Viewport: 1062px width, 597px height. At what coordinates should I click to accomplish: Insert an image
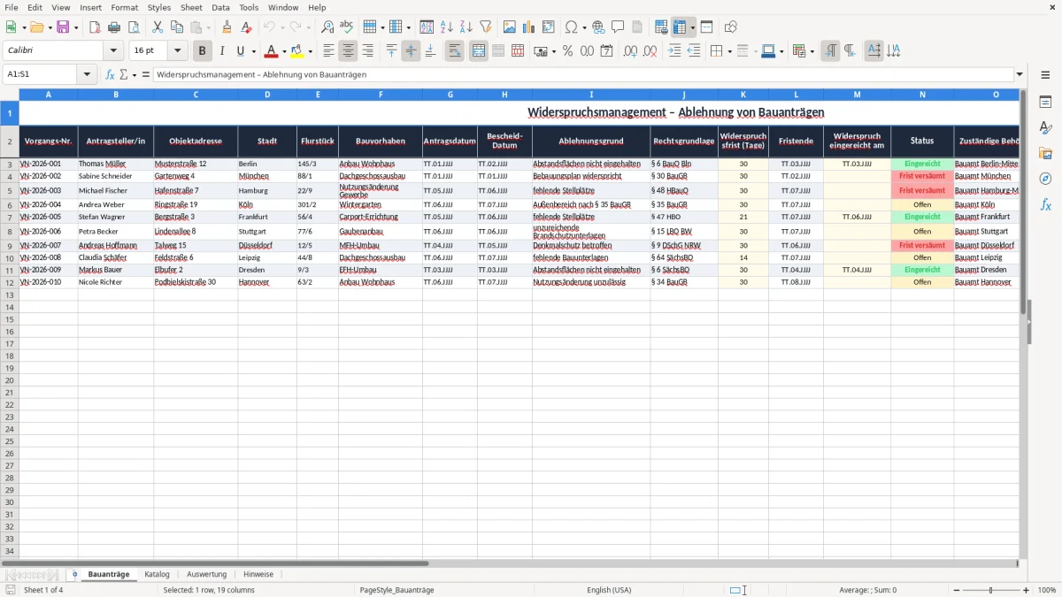(509, 27)
